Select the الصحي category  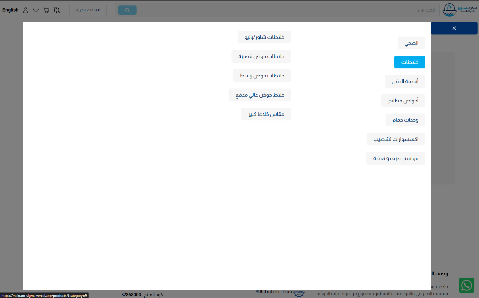point(411,43)
